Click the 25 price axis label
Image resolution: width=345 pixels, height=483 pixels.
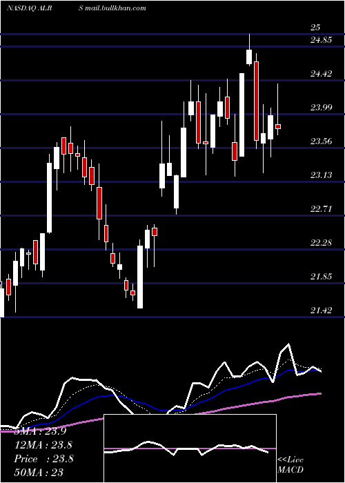(315, 27)
